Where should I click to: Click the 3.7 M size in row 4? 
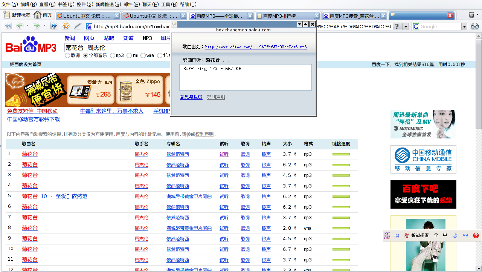[290, 186]
